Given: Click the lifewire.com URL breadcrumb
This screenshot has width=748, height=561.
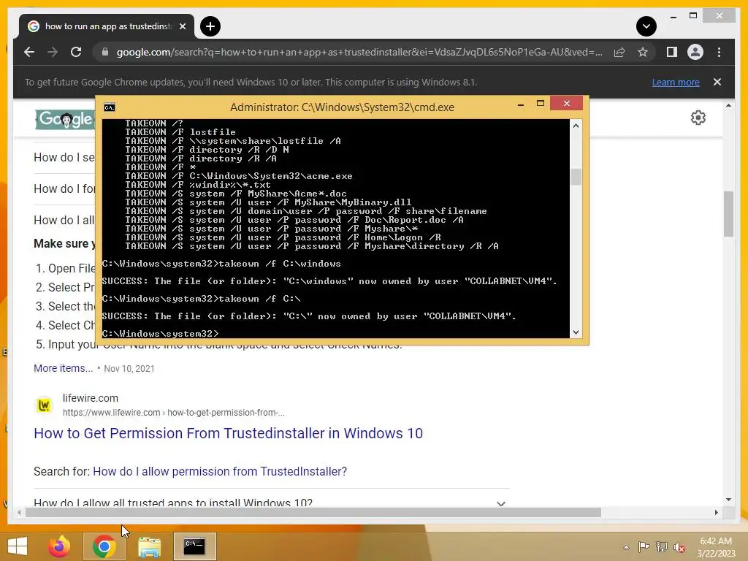Looking at the screenshot, I should point(174,413).
